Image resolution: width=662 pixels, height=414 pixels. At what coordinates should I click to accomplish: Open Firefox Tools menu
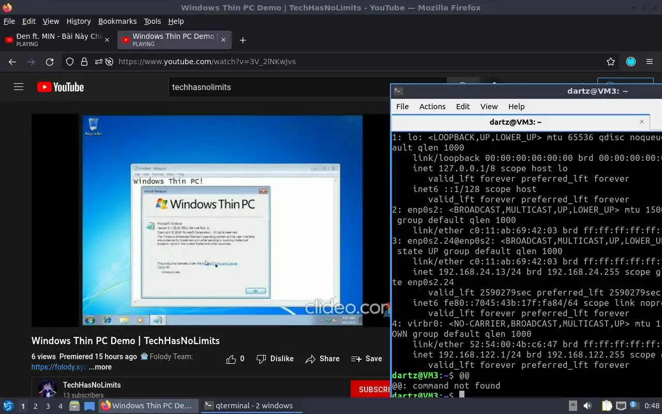click(x=152, y=21)
